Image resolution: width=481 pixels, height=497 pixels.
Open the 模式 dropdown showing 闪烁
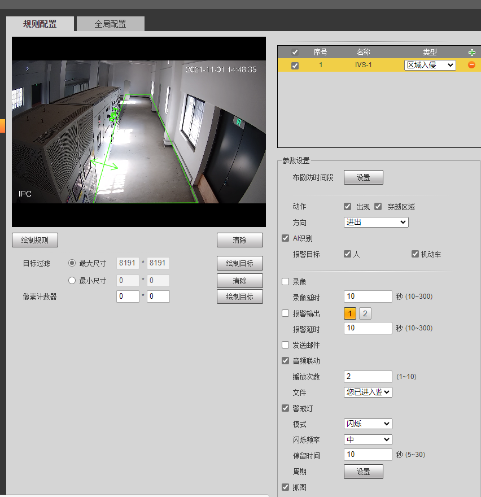coord(368,424)
